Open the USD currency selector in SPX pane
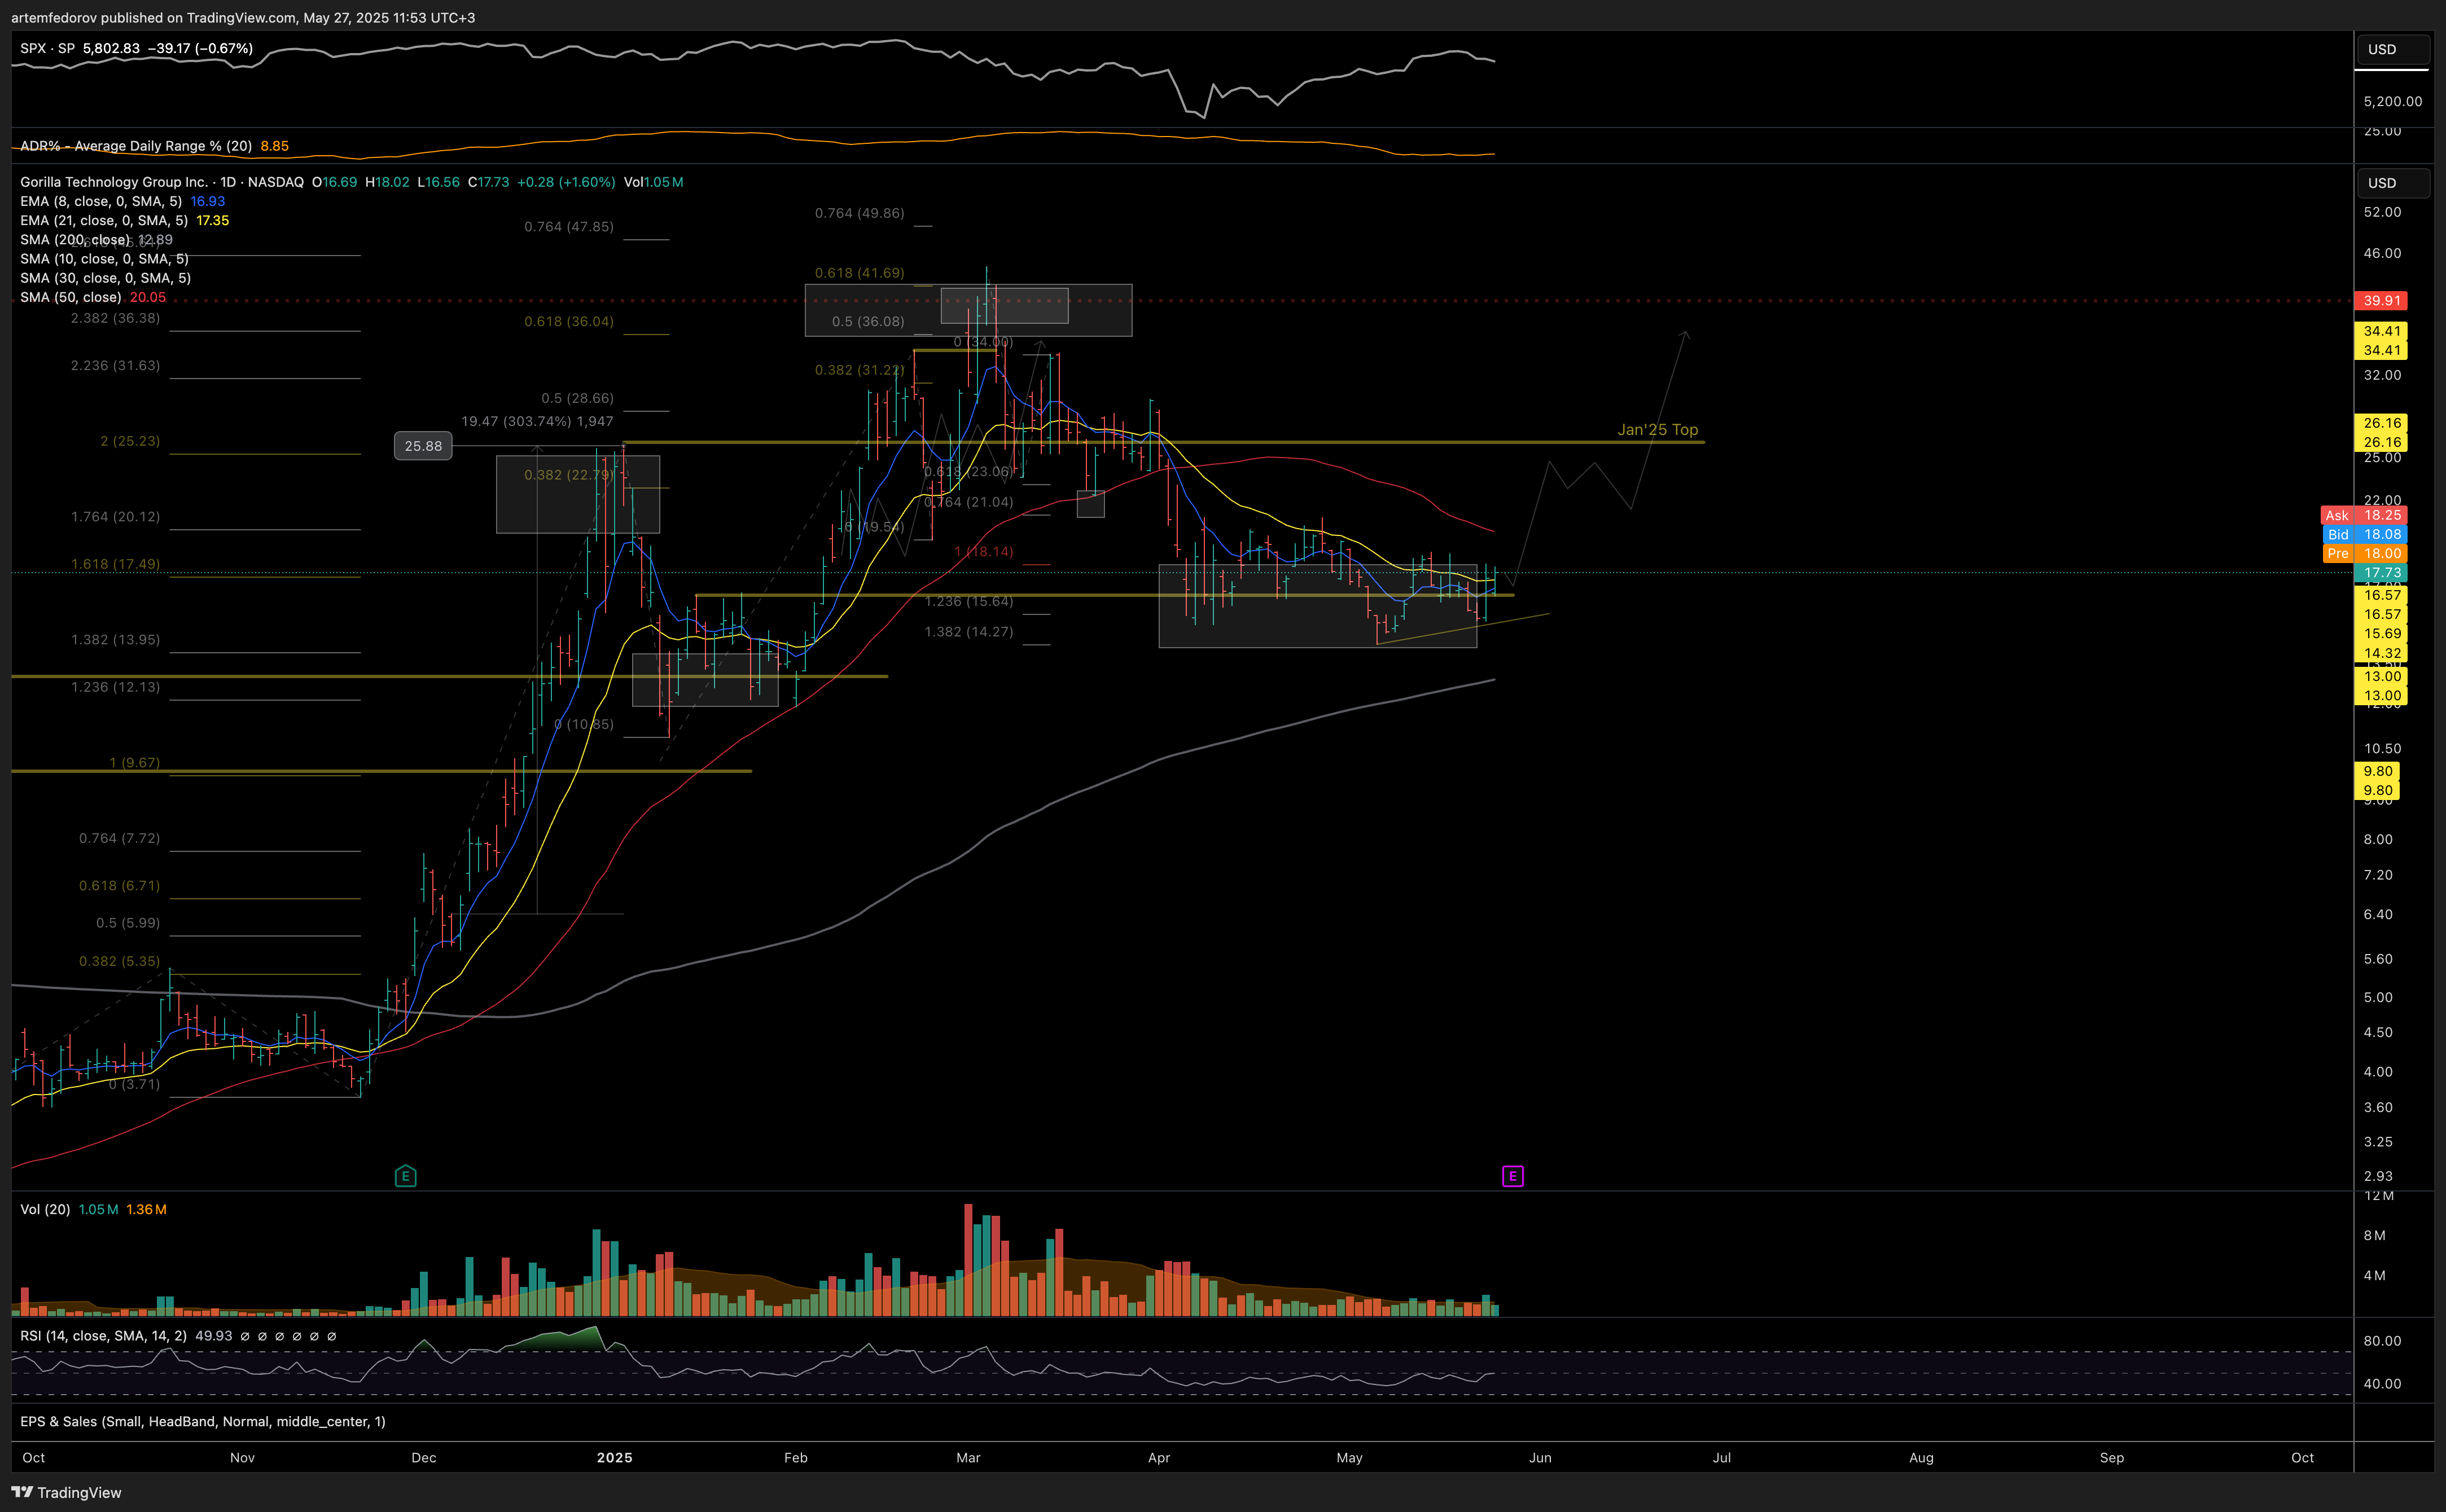Viewport: 2446px width, 1512px height. click(x=2392, y=49)
